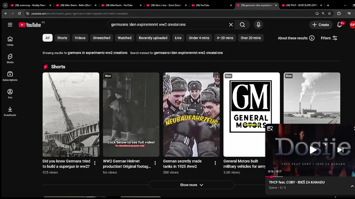This screenshot has width=355, height=199.
Task: Select the Unwatched filter chip
Action: point(102,38)
